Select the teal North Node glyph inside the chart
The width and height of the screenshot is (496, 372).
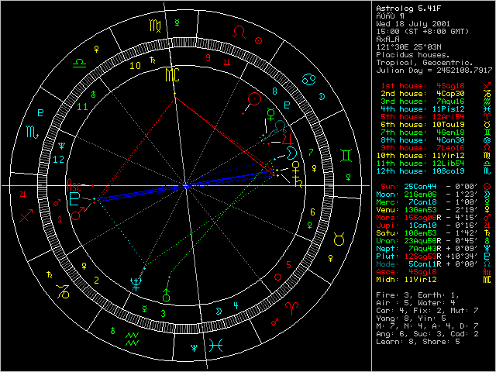[280, 127]
